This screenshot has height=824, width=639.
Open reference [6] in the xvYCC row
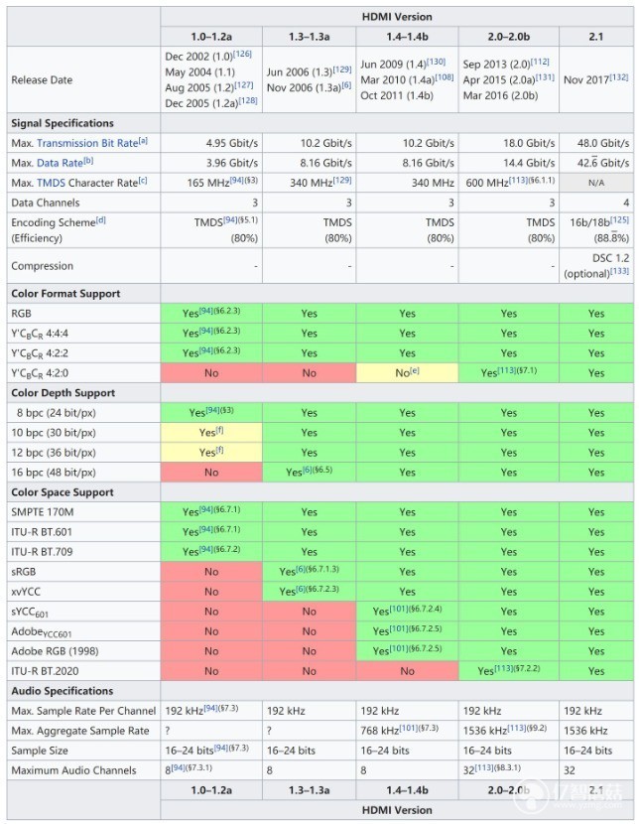pyautogui.click(x=301, y=589)
